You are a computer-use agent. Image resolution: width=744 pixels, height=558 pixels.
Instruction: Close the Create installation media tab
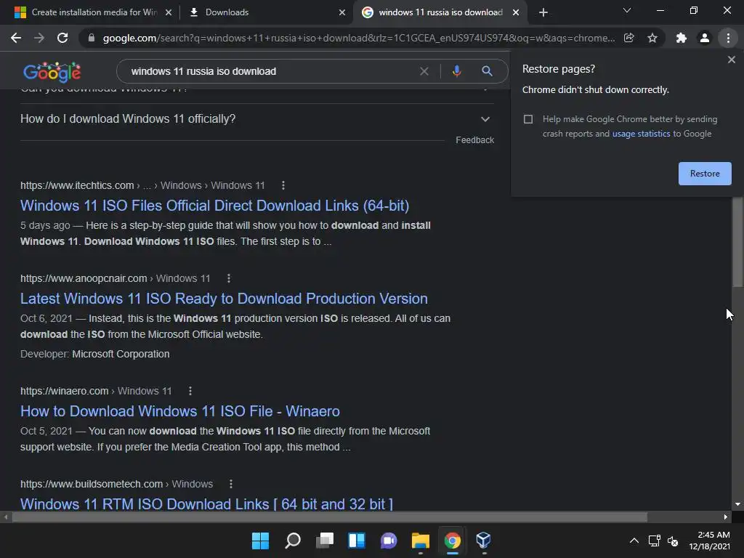[169, 12]
